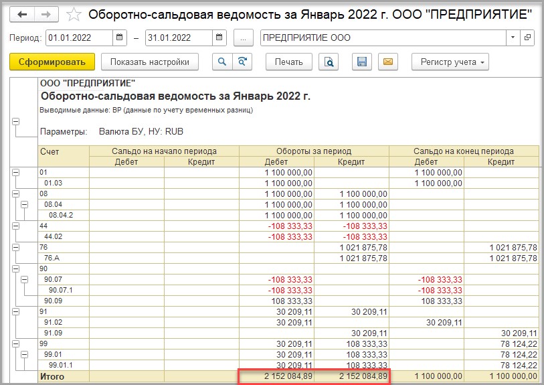Image resolution: width=544 pixels, height=385 pixels.
Task: Open calendar for start date 01.01.2022
Action: click(119, 37)
